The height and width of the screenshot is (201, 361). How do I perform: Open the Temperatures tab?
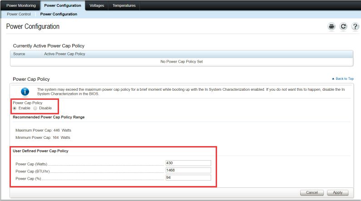coord(124,5)
